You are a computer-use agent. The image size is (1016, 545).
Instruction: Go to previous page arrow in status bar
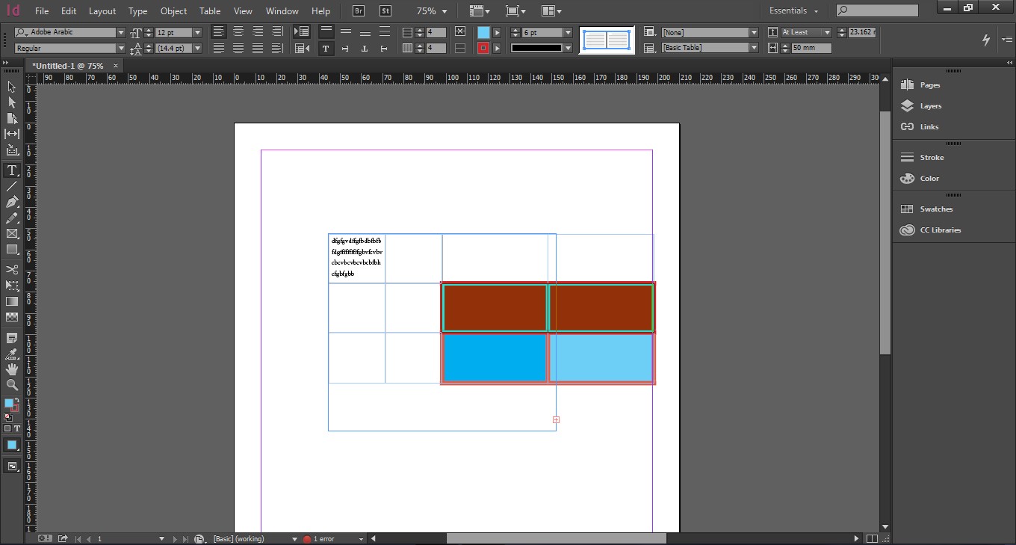89,539
